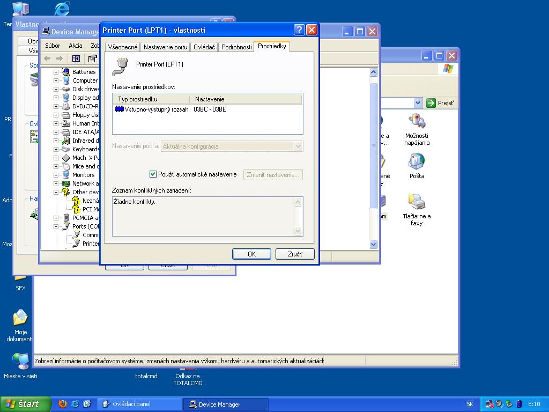The height and width of the screenshot is (412, 549).
Task: Switch to the Všeobecné tab
Action: [123, 47]
